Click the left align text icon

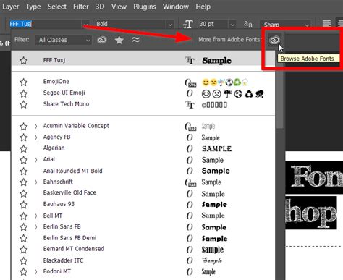(326, 24)
